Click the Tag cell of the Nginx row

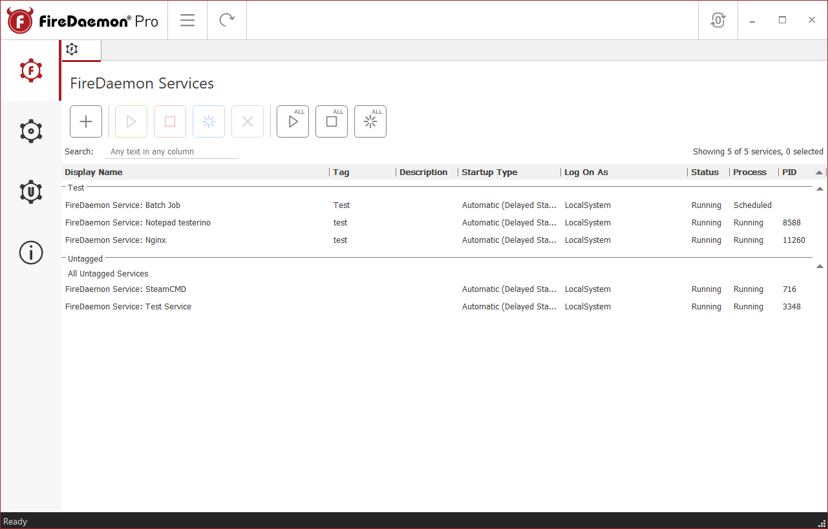coord(340,240)
